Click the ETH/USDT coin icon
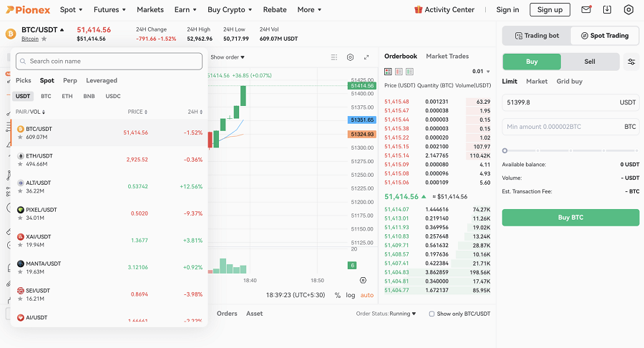644x348 pixels. click(x=20, y=156)
